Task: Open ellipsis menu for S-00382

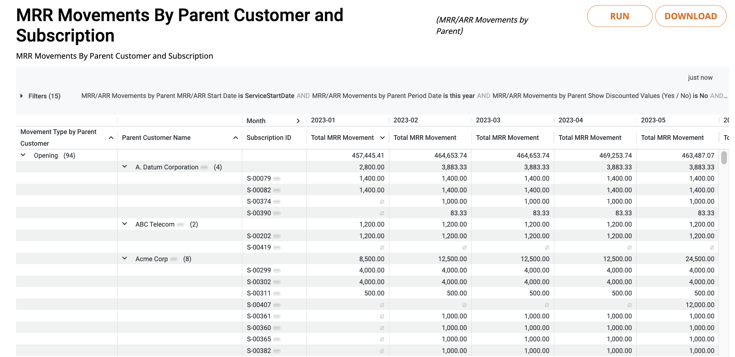Action: (277, 351)
